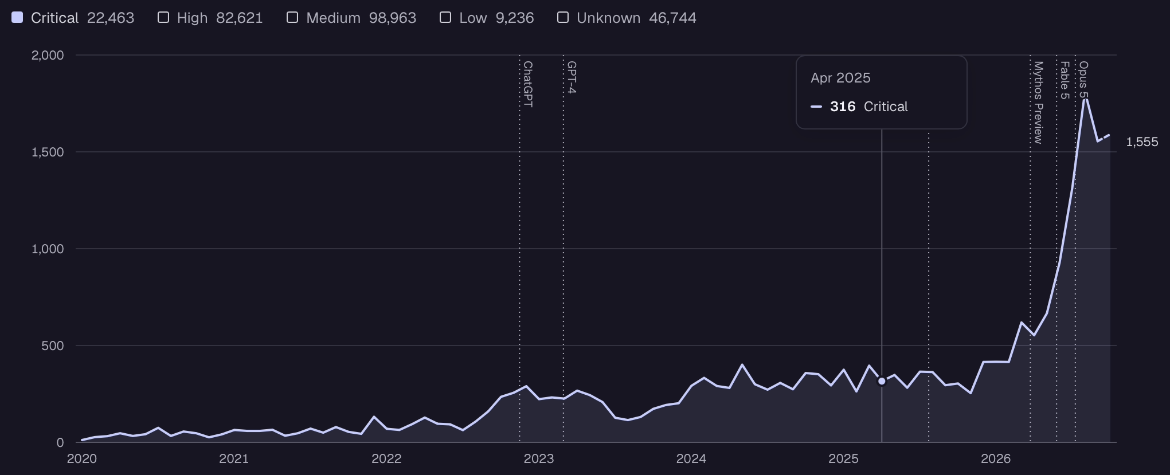1170x475 pixels.
Task: Click the "2022" x-axis label
Action: pos(386,458)
